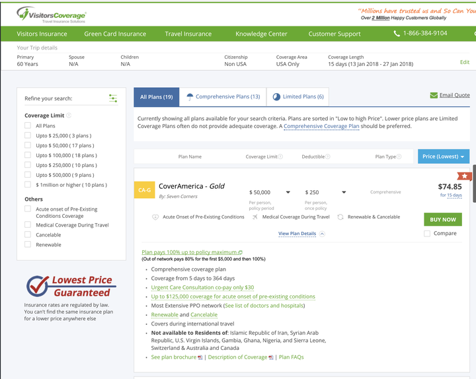Click the View Plan Details link
The width and height of the screenshot is (476, 379).
(297, 234)
